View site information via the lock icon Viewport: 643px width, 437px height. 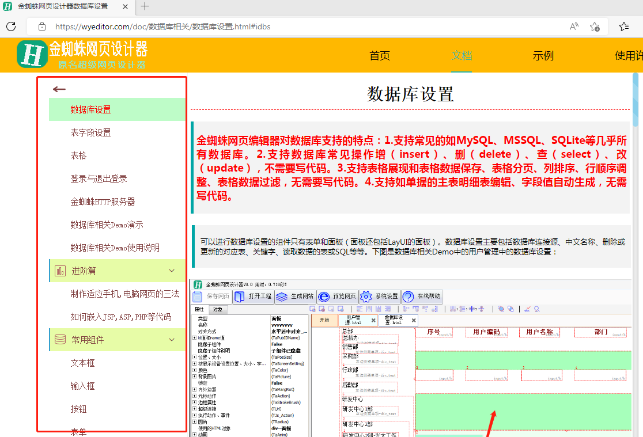(42, 26)
